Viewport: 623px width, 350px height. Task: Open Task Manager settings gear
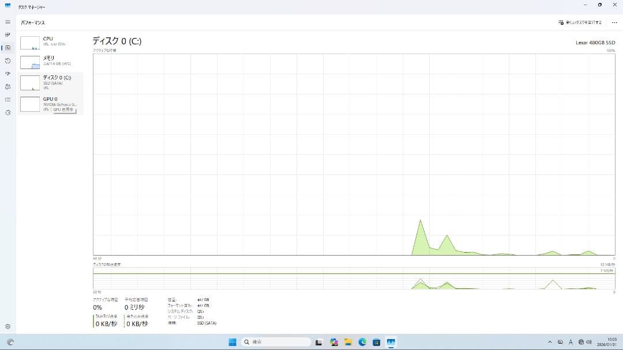7,326
